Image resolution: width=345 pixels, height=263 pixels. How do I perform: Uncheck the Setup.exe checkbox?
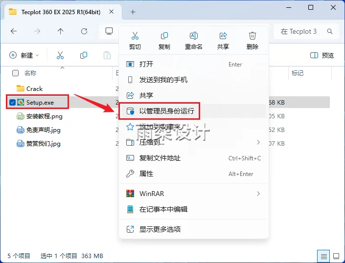coord(12,102)
